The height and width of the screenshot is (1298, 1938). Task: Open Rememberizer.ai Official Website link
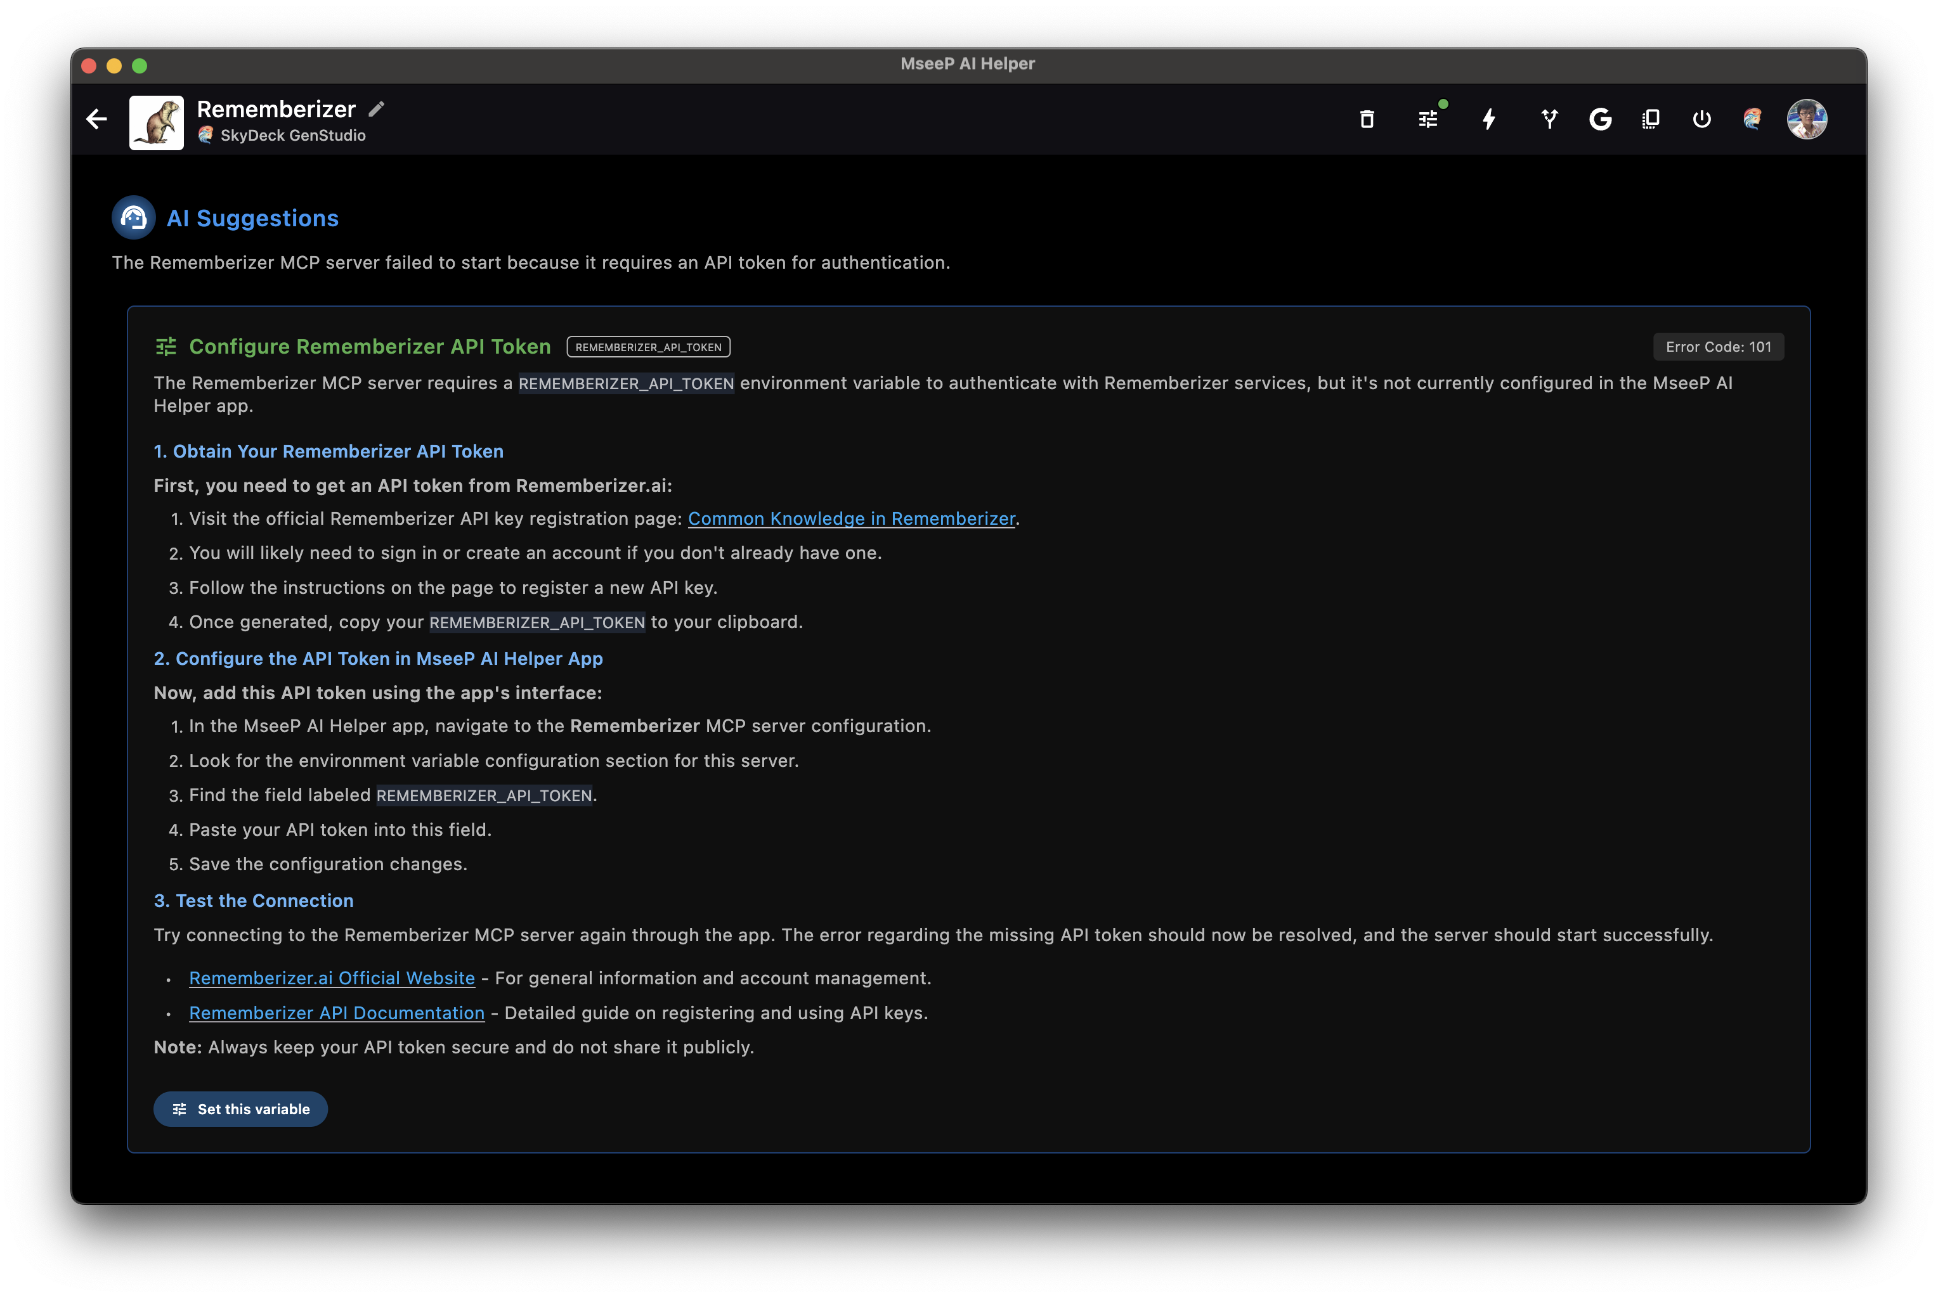click(331, 979)
